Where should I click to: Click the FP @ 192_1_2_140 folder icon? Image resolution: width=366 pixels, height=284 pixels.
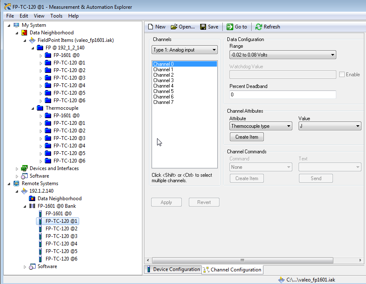40,48
